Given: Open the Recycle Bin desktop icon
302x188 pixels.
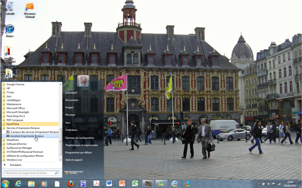Looking at the screenshot, I should pos(10,8).
